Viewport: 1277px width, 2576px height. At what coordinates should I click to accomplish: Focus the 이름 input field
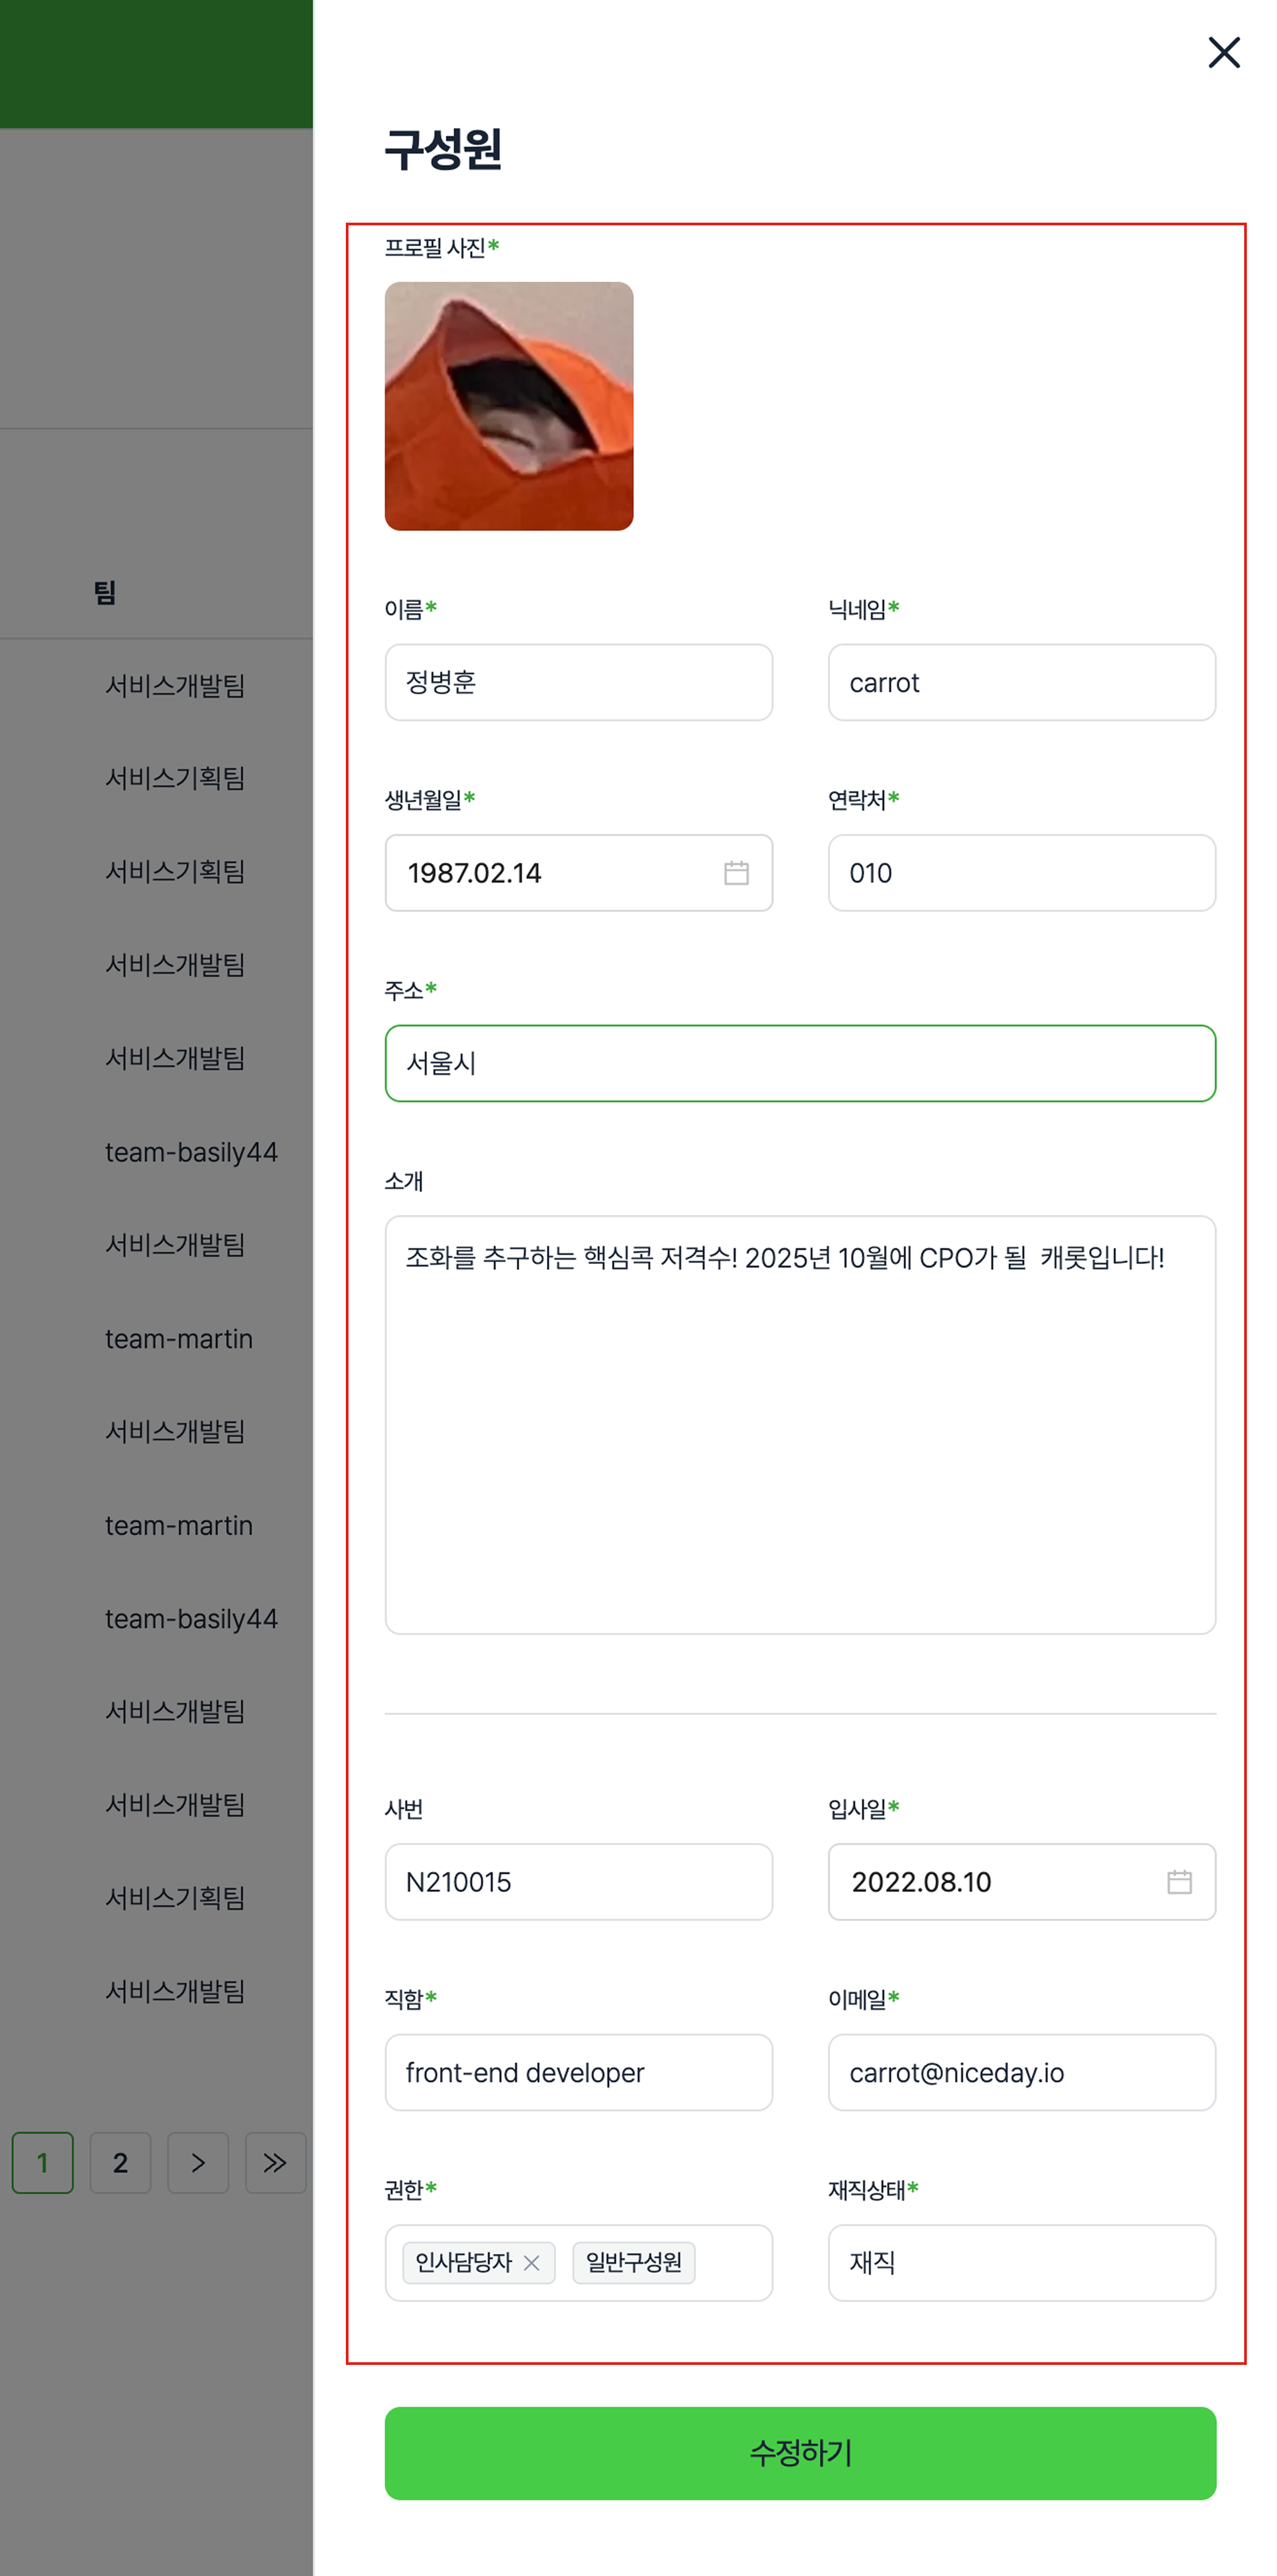[x=578, y=682]
